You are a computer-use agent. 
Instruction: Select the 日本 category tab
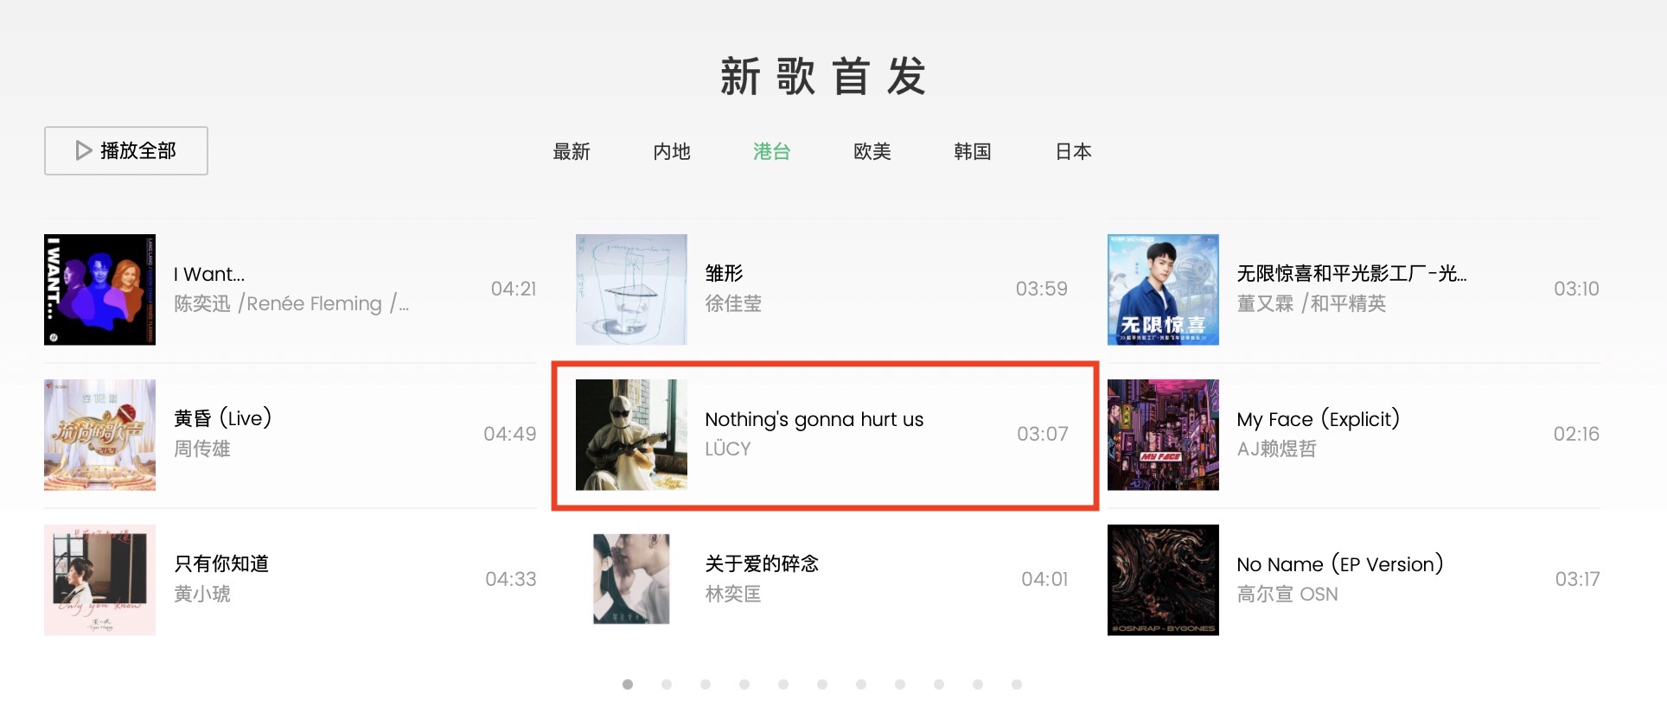click(x=1073, y=152)
